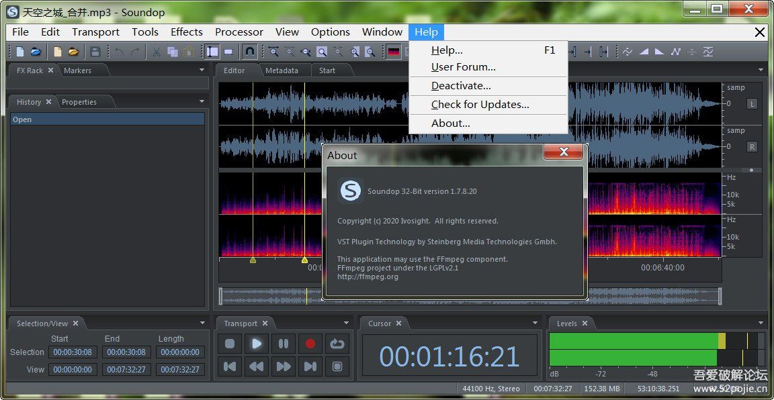Toggle the dotted marquee selection tool
The image size is (774, 400).
coord(228,51)
